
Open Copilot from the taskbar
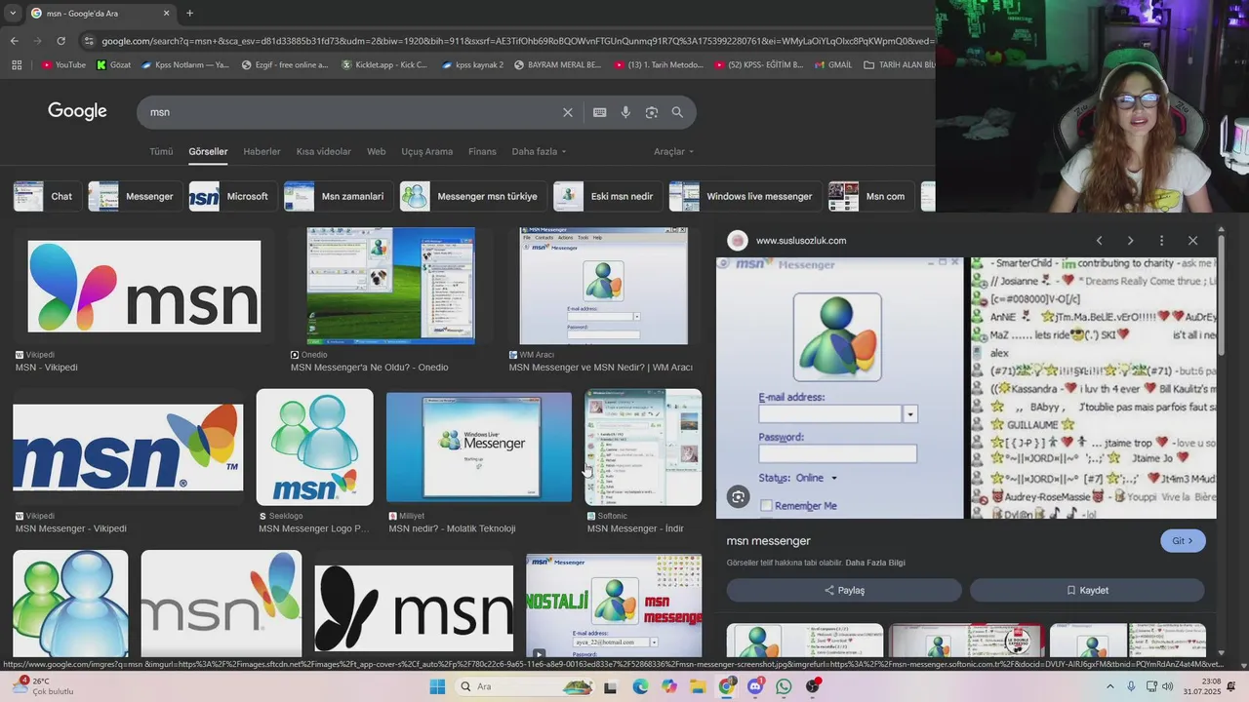(x=668, y=686)
